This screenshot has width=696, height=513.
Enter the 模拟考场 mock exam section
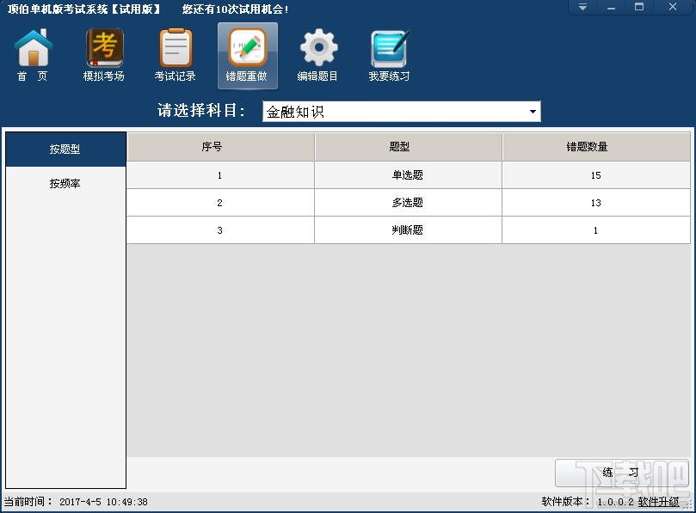click(103, 53)
